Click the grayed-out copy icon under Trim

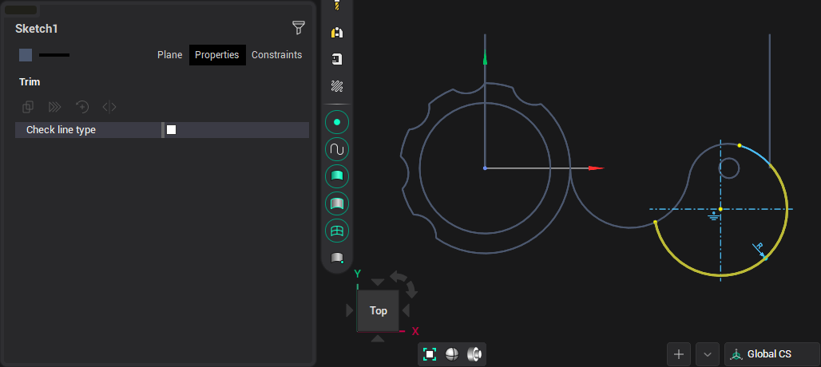[x=29, y=106]
